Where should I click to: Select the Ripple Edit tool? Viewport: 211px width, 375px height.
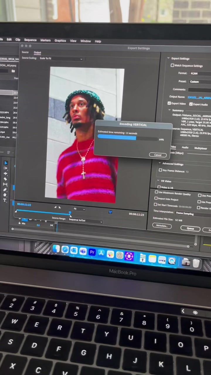6,173
